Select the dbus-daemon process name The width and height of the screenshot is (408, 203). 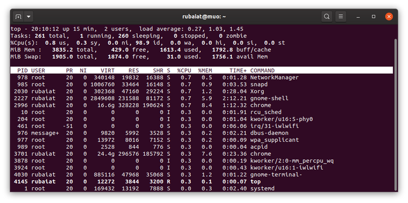pos(269,133)
